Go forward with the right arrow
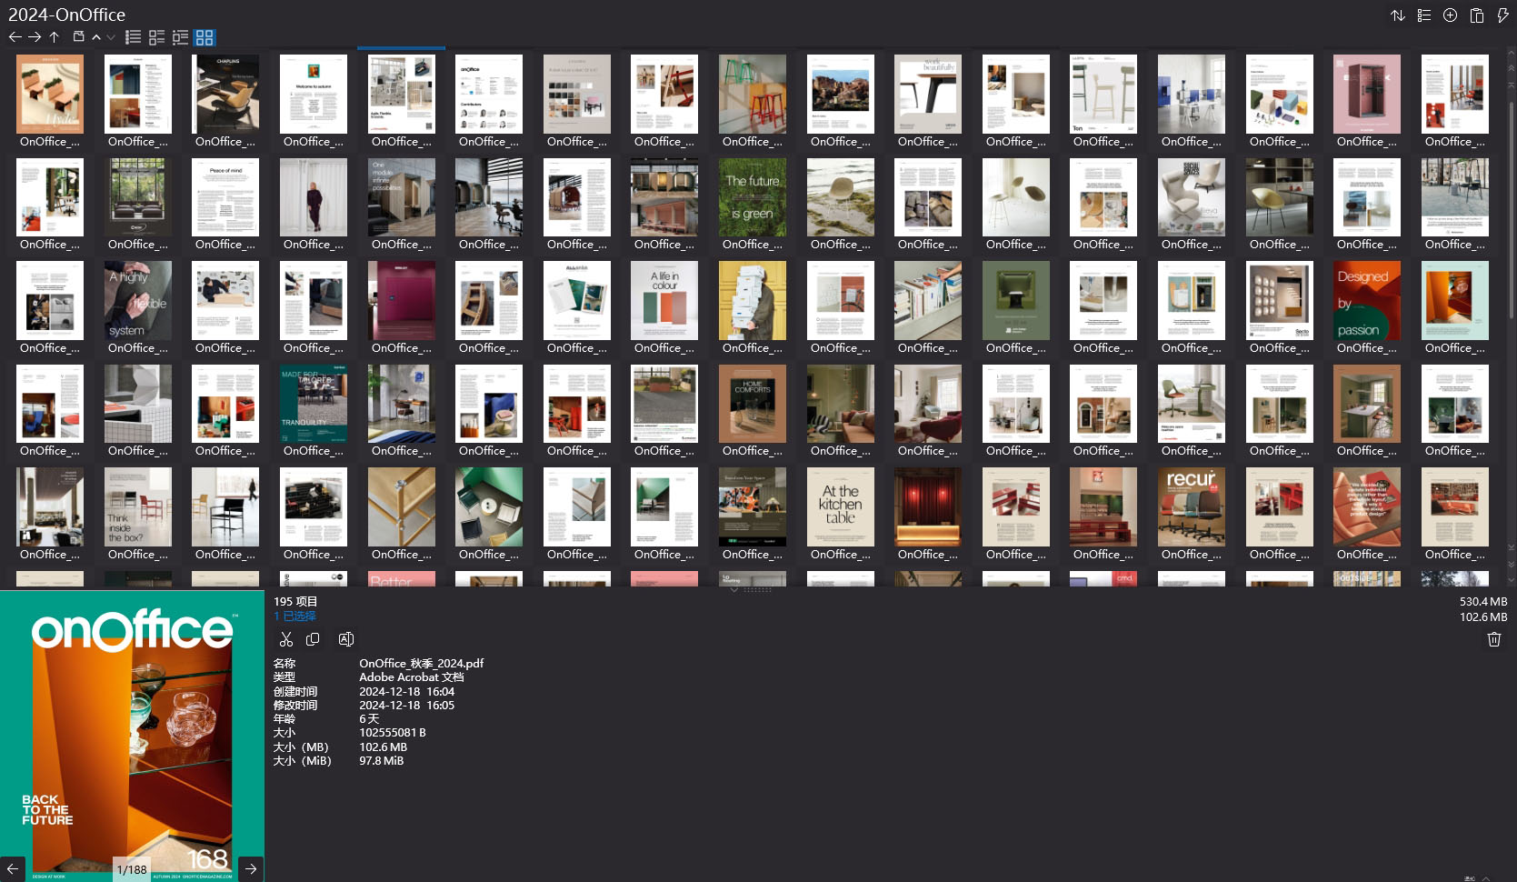The image size is (1517, 882). pos(35,37)
